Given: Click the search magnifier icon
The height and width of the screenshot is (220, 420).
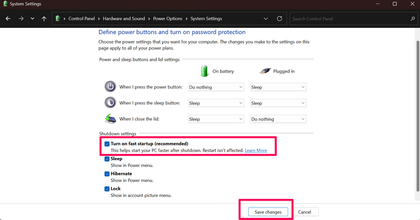Looking at the screenshot, I should [x=413, y=18].
